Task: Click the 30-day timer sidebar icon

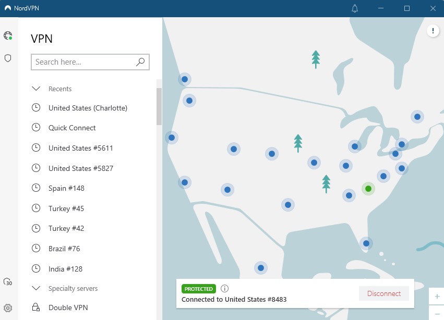Action: coord(8,282)
